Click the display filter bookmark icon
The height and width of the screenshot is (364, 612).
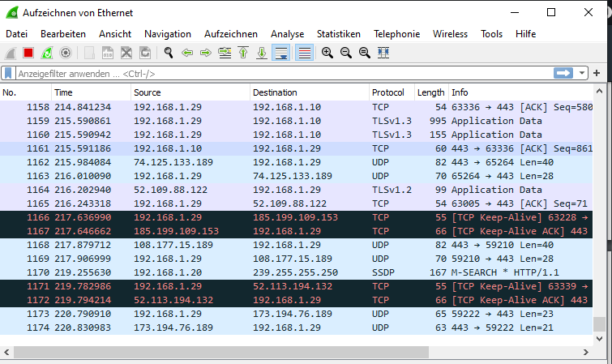pos(8,73)
